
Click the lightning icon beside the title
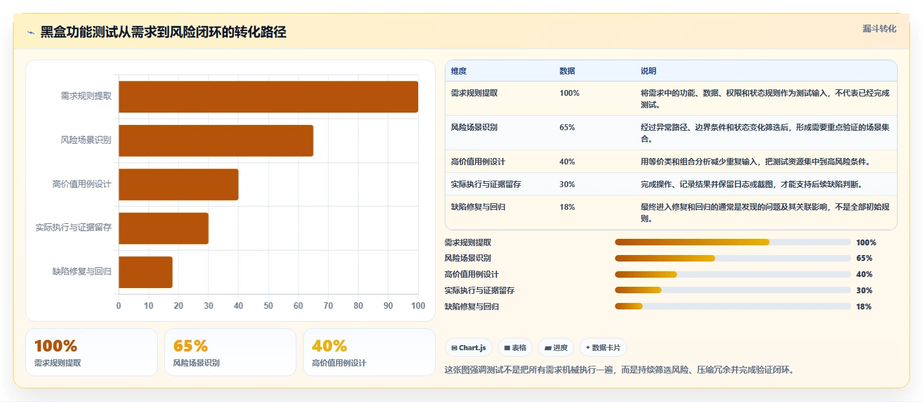pyautogui.click(x=30, y=32)
